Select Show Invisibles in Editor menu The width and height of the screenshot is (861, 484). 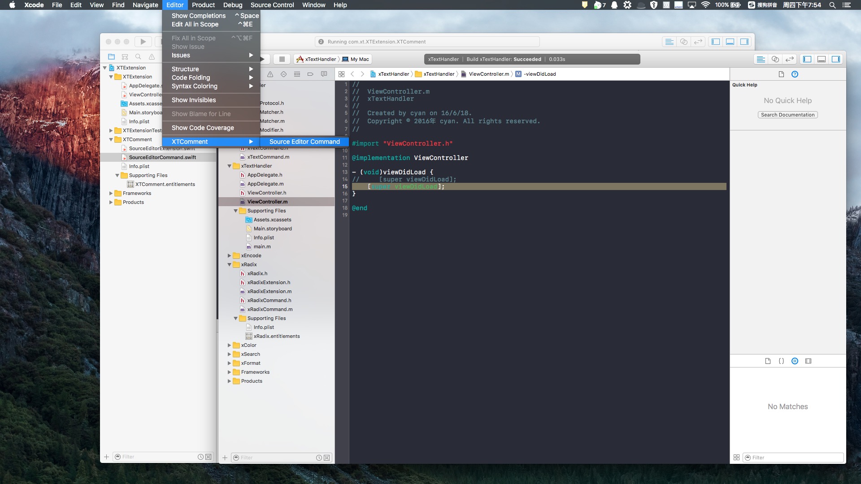[x=194, y=100]
